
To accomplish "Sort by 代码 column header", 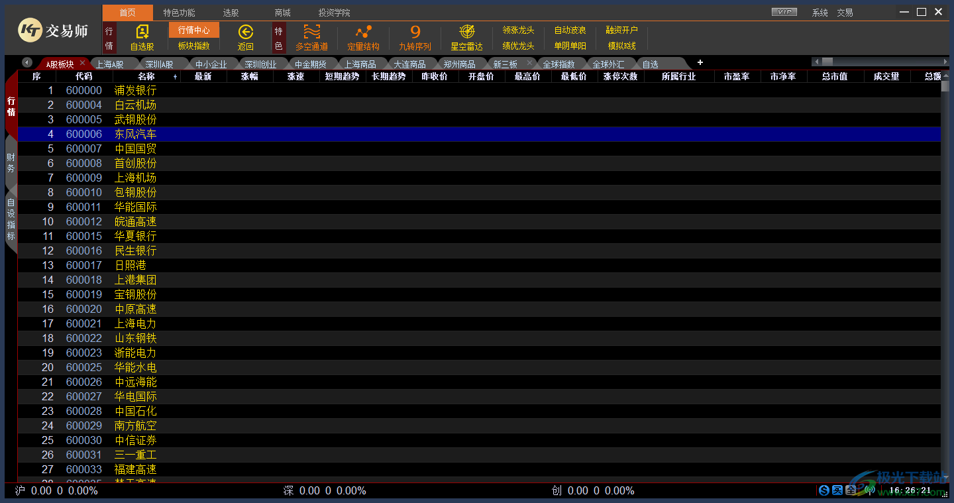I will click(84, 76).
